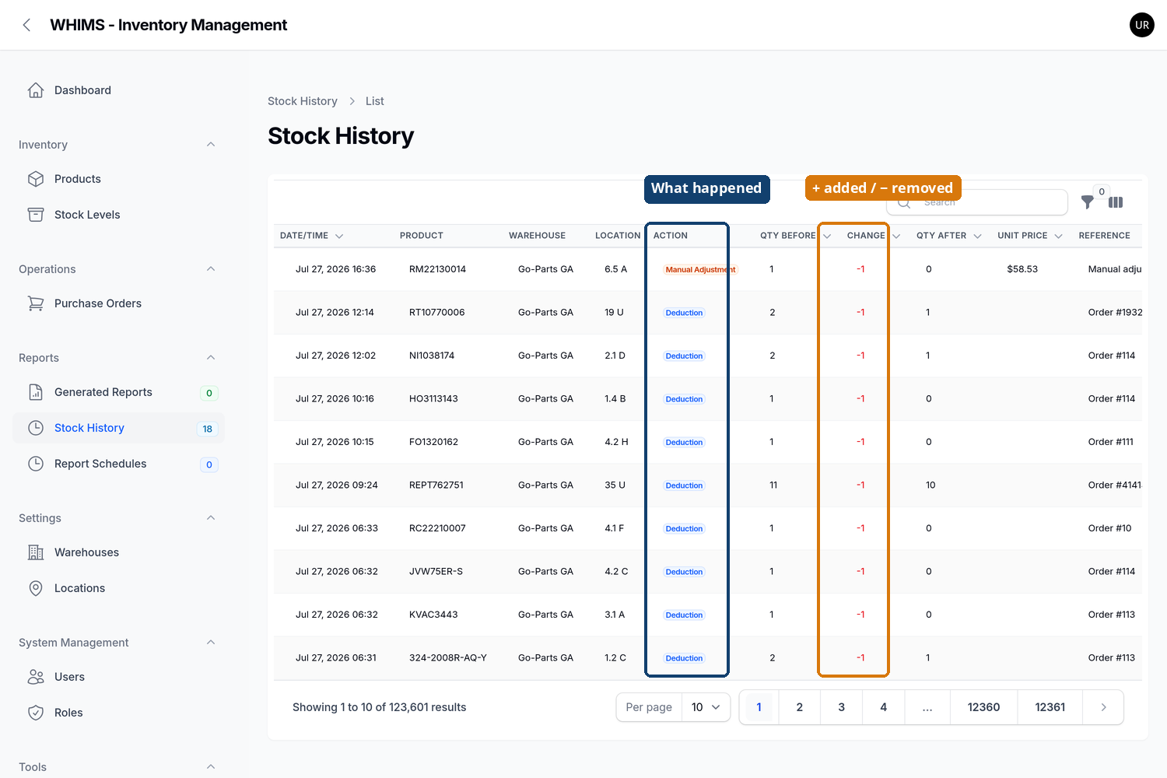
Task: Open the Per page dropdown
Action: (x=706, y=707)
